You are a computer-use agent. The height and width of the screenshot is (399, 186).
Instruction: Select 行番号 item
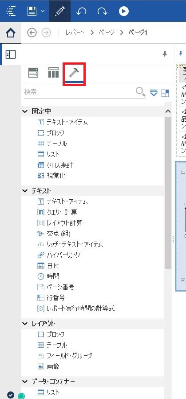click(51, 298)
